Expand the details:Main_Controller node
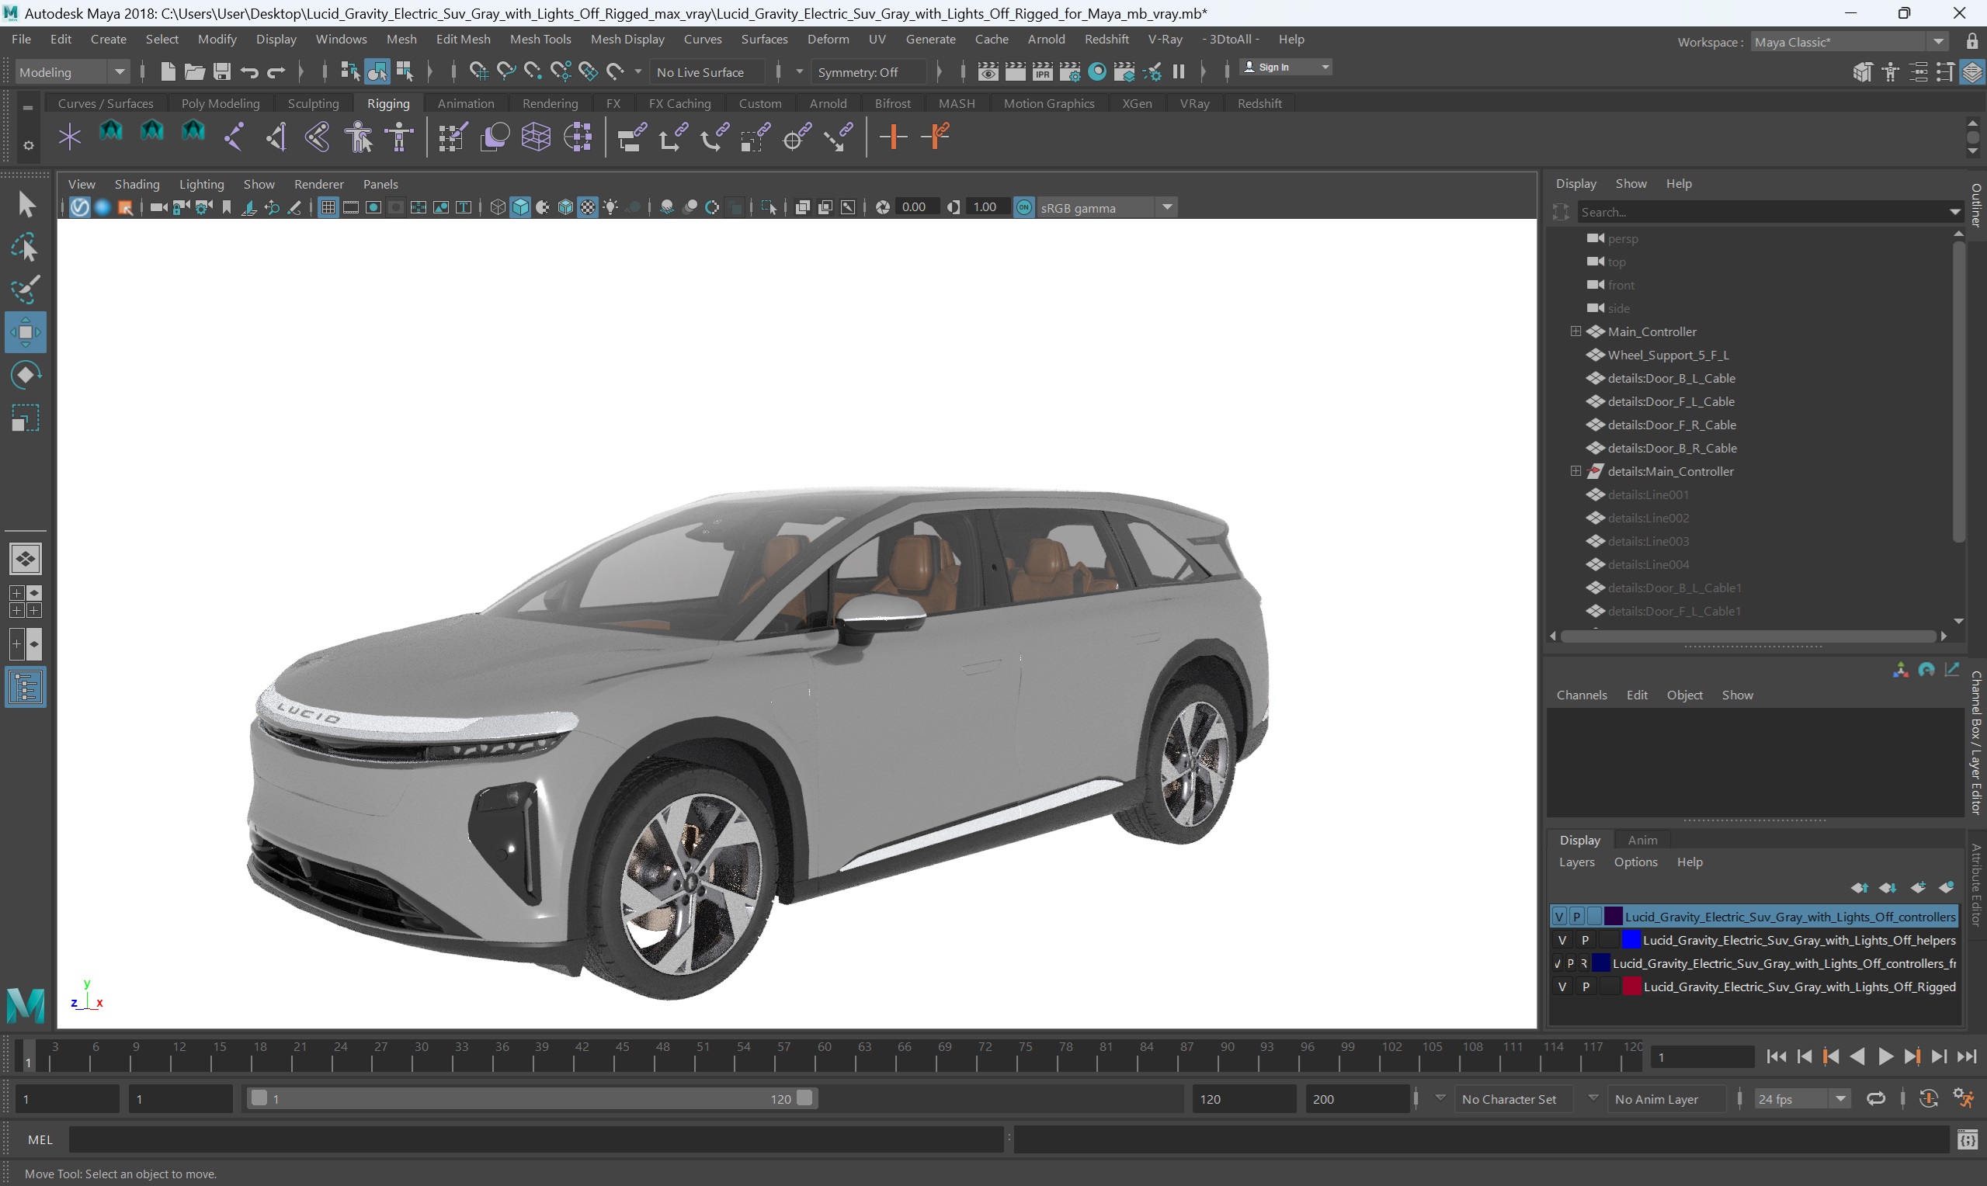 pos(1575,470)
